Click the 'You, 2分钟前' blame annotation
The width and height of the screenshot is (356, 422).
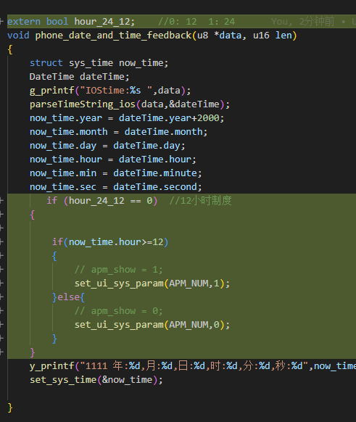click(x=303, y=22)
